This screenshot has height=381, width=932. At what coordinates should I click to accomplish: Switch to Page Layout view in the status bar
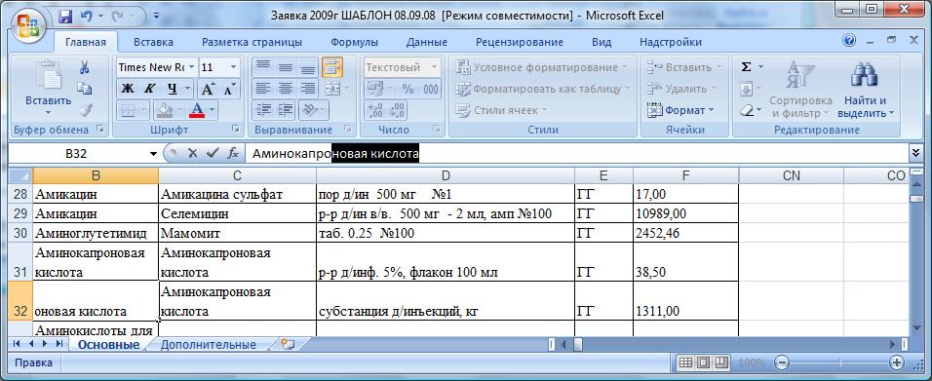[x=703, y=362]
